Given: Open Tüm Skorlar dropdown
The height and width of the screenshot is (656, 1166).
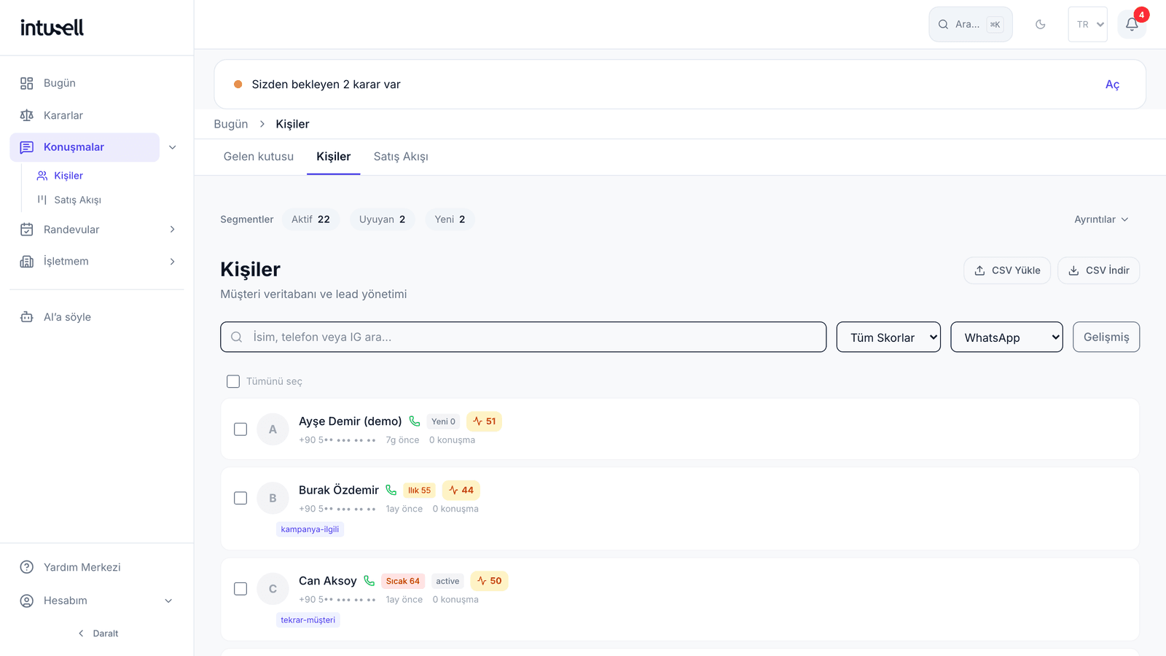Looking at the screenshot, I should (x=888, y=337).
